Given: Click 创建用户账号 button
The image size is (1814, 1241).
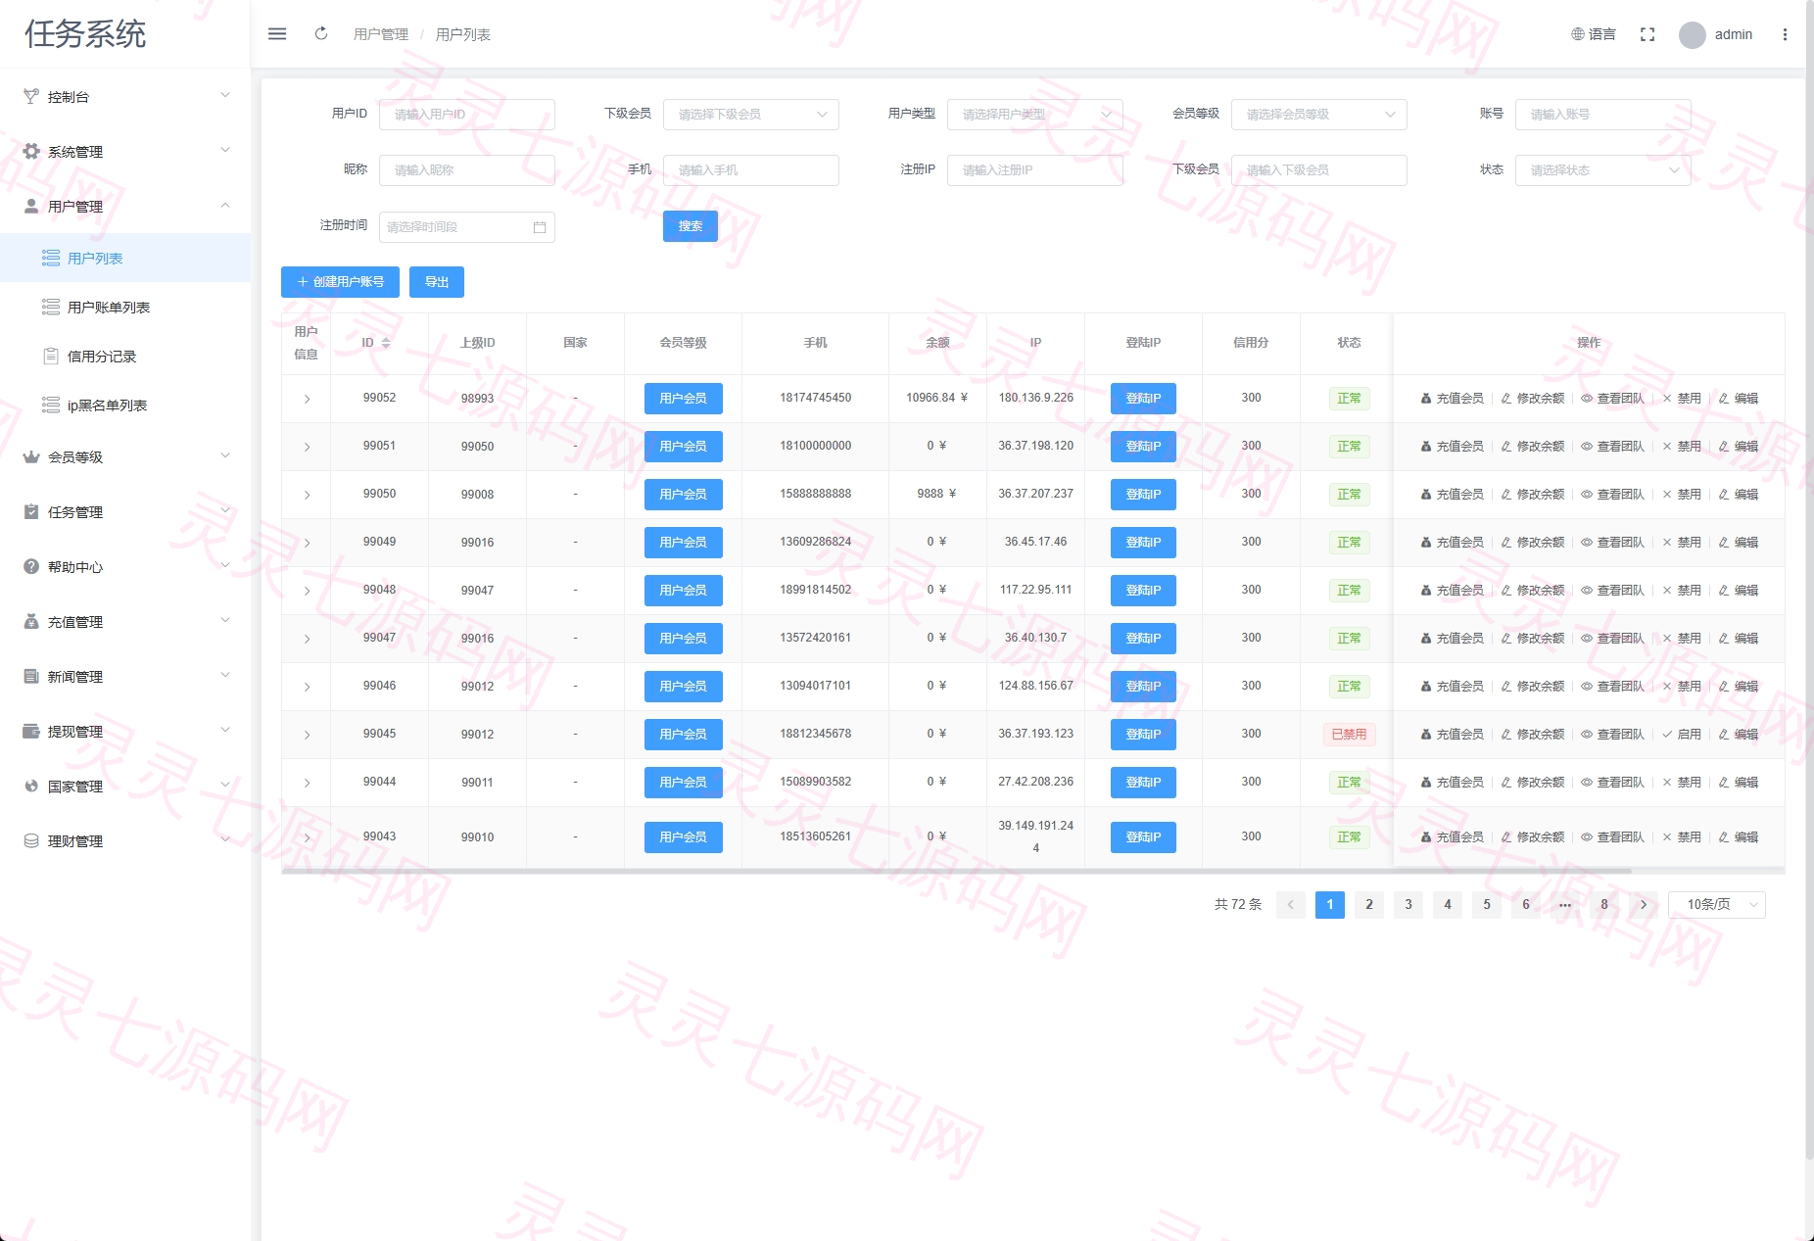Looking at the screenshot, I should click(340, 282).
